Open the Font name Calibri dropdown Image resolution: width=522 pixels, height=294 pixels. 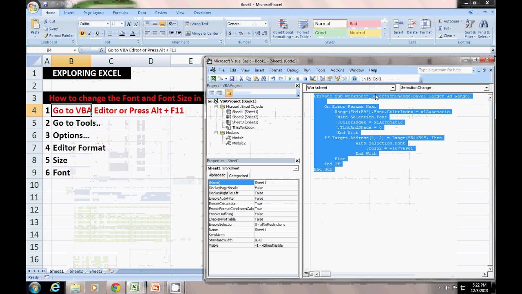coord(108,24)
